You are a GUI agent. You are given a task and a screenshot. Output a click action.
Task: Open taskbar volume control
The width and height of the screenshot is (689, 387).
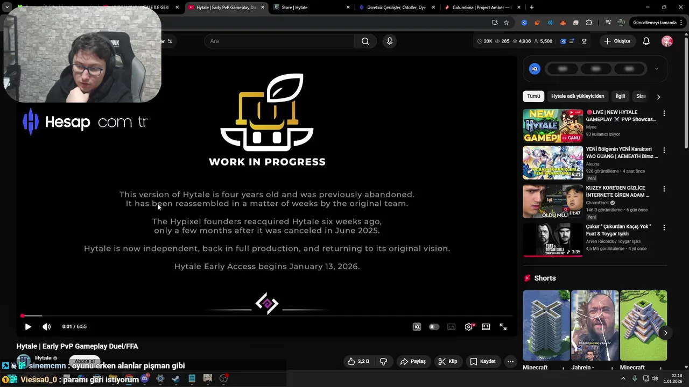click(655, 378)
